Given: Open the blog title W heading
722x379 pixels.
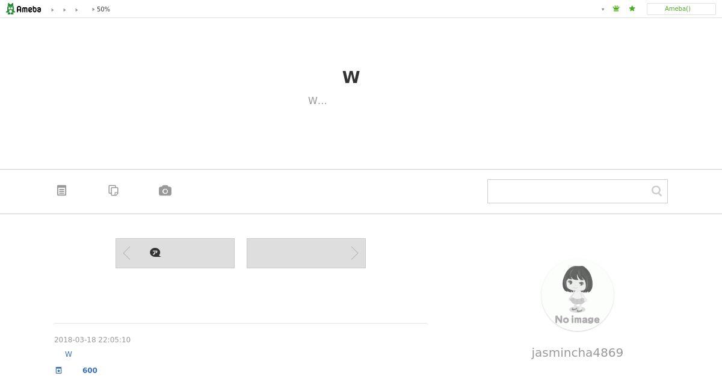Looking at the screenshot, I should [x=351, y=77].
